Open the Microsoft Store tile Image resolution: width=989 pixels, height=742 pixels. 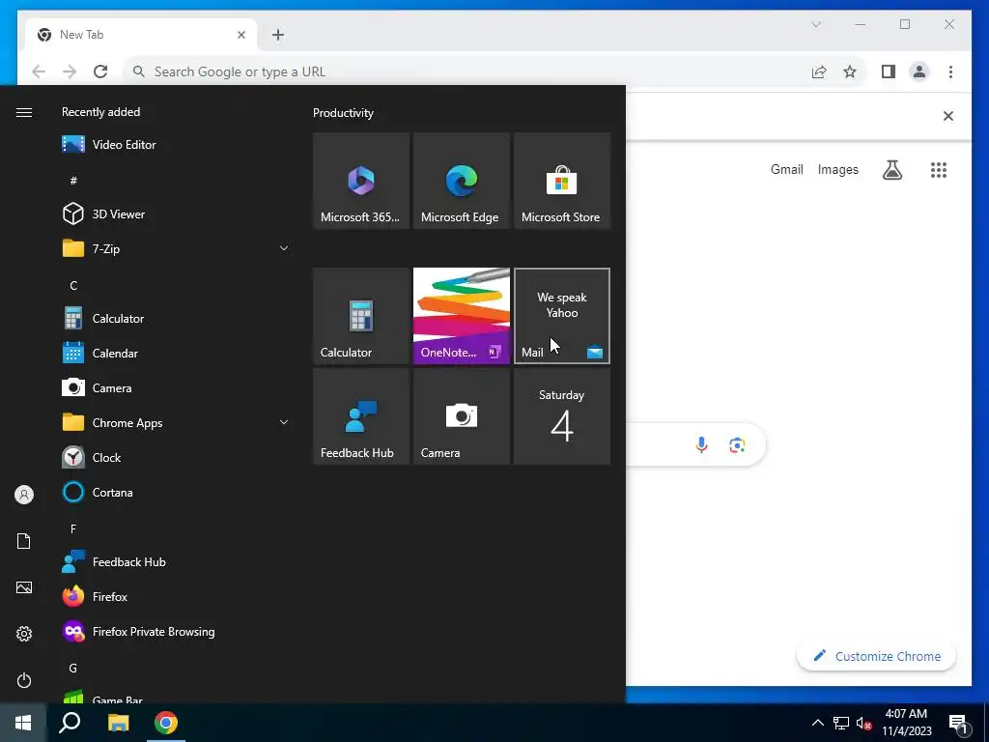(562, 181)
